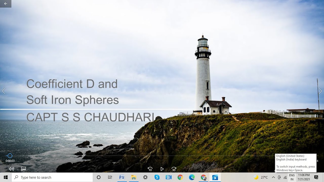This screenshot has width=324, height=182.
Task: Expand the hidden tray icons chevron
Action: [x=273, y=177]
